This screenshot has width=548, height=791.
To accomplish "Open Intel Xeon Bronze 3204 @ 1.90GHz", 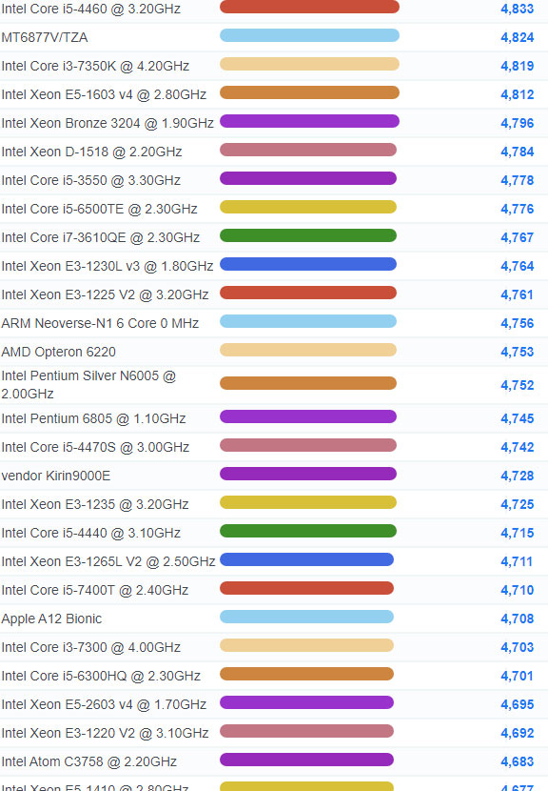I will point(108,123).
